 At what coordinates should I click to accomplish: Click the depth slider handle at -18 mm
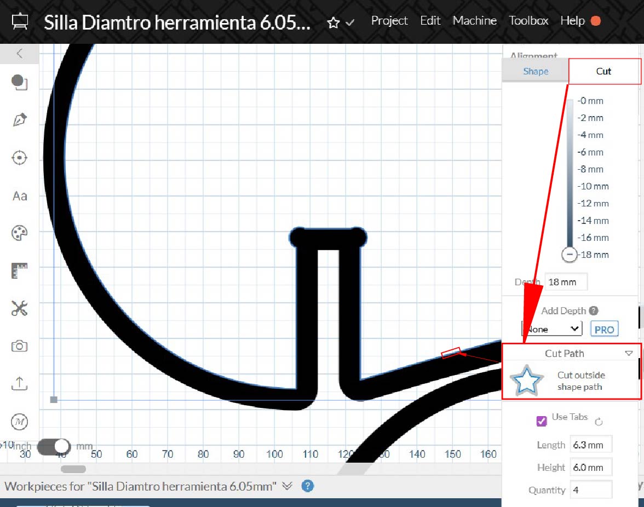point(570,255)
